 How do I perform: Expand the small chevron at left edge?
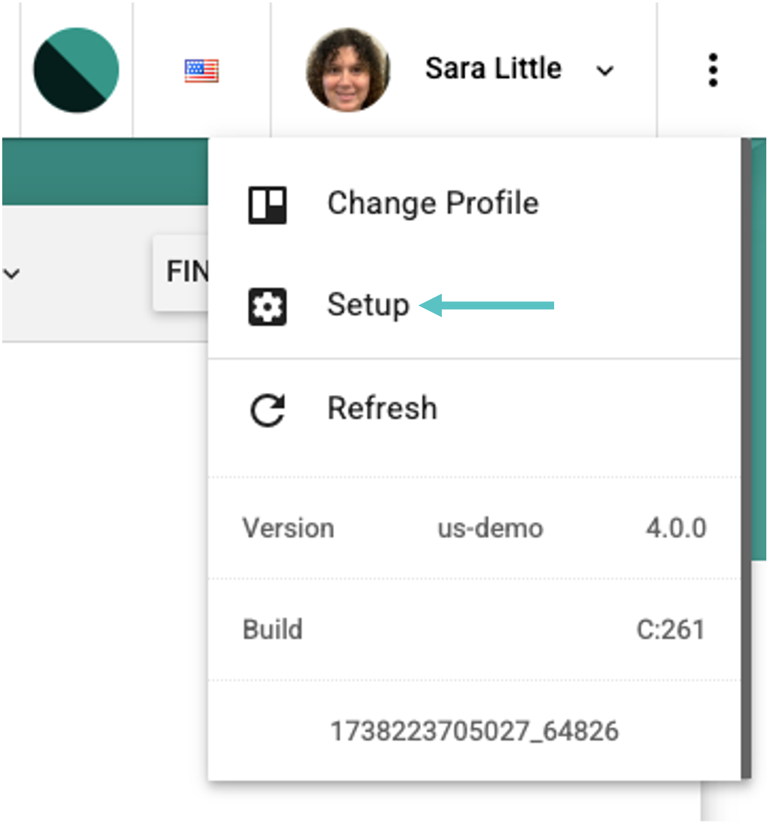click(x=11, y=274)
